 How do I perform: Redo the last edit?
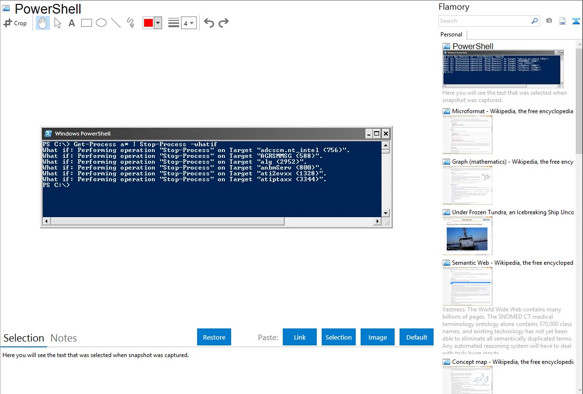tap(223, 23)
